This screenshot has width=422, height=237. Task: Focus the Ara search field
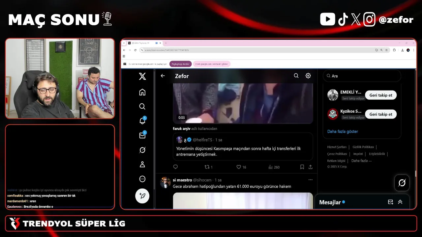tap(362, 76)
